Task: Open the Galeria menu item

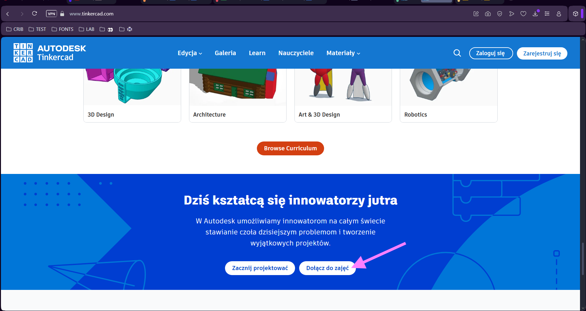Action: (225, 53)
